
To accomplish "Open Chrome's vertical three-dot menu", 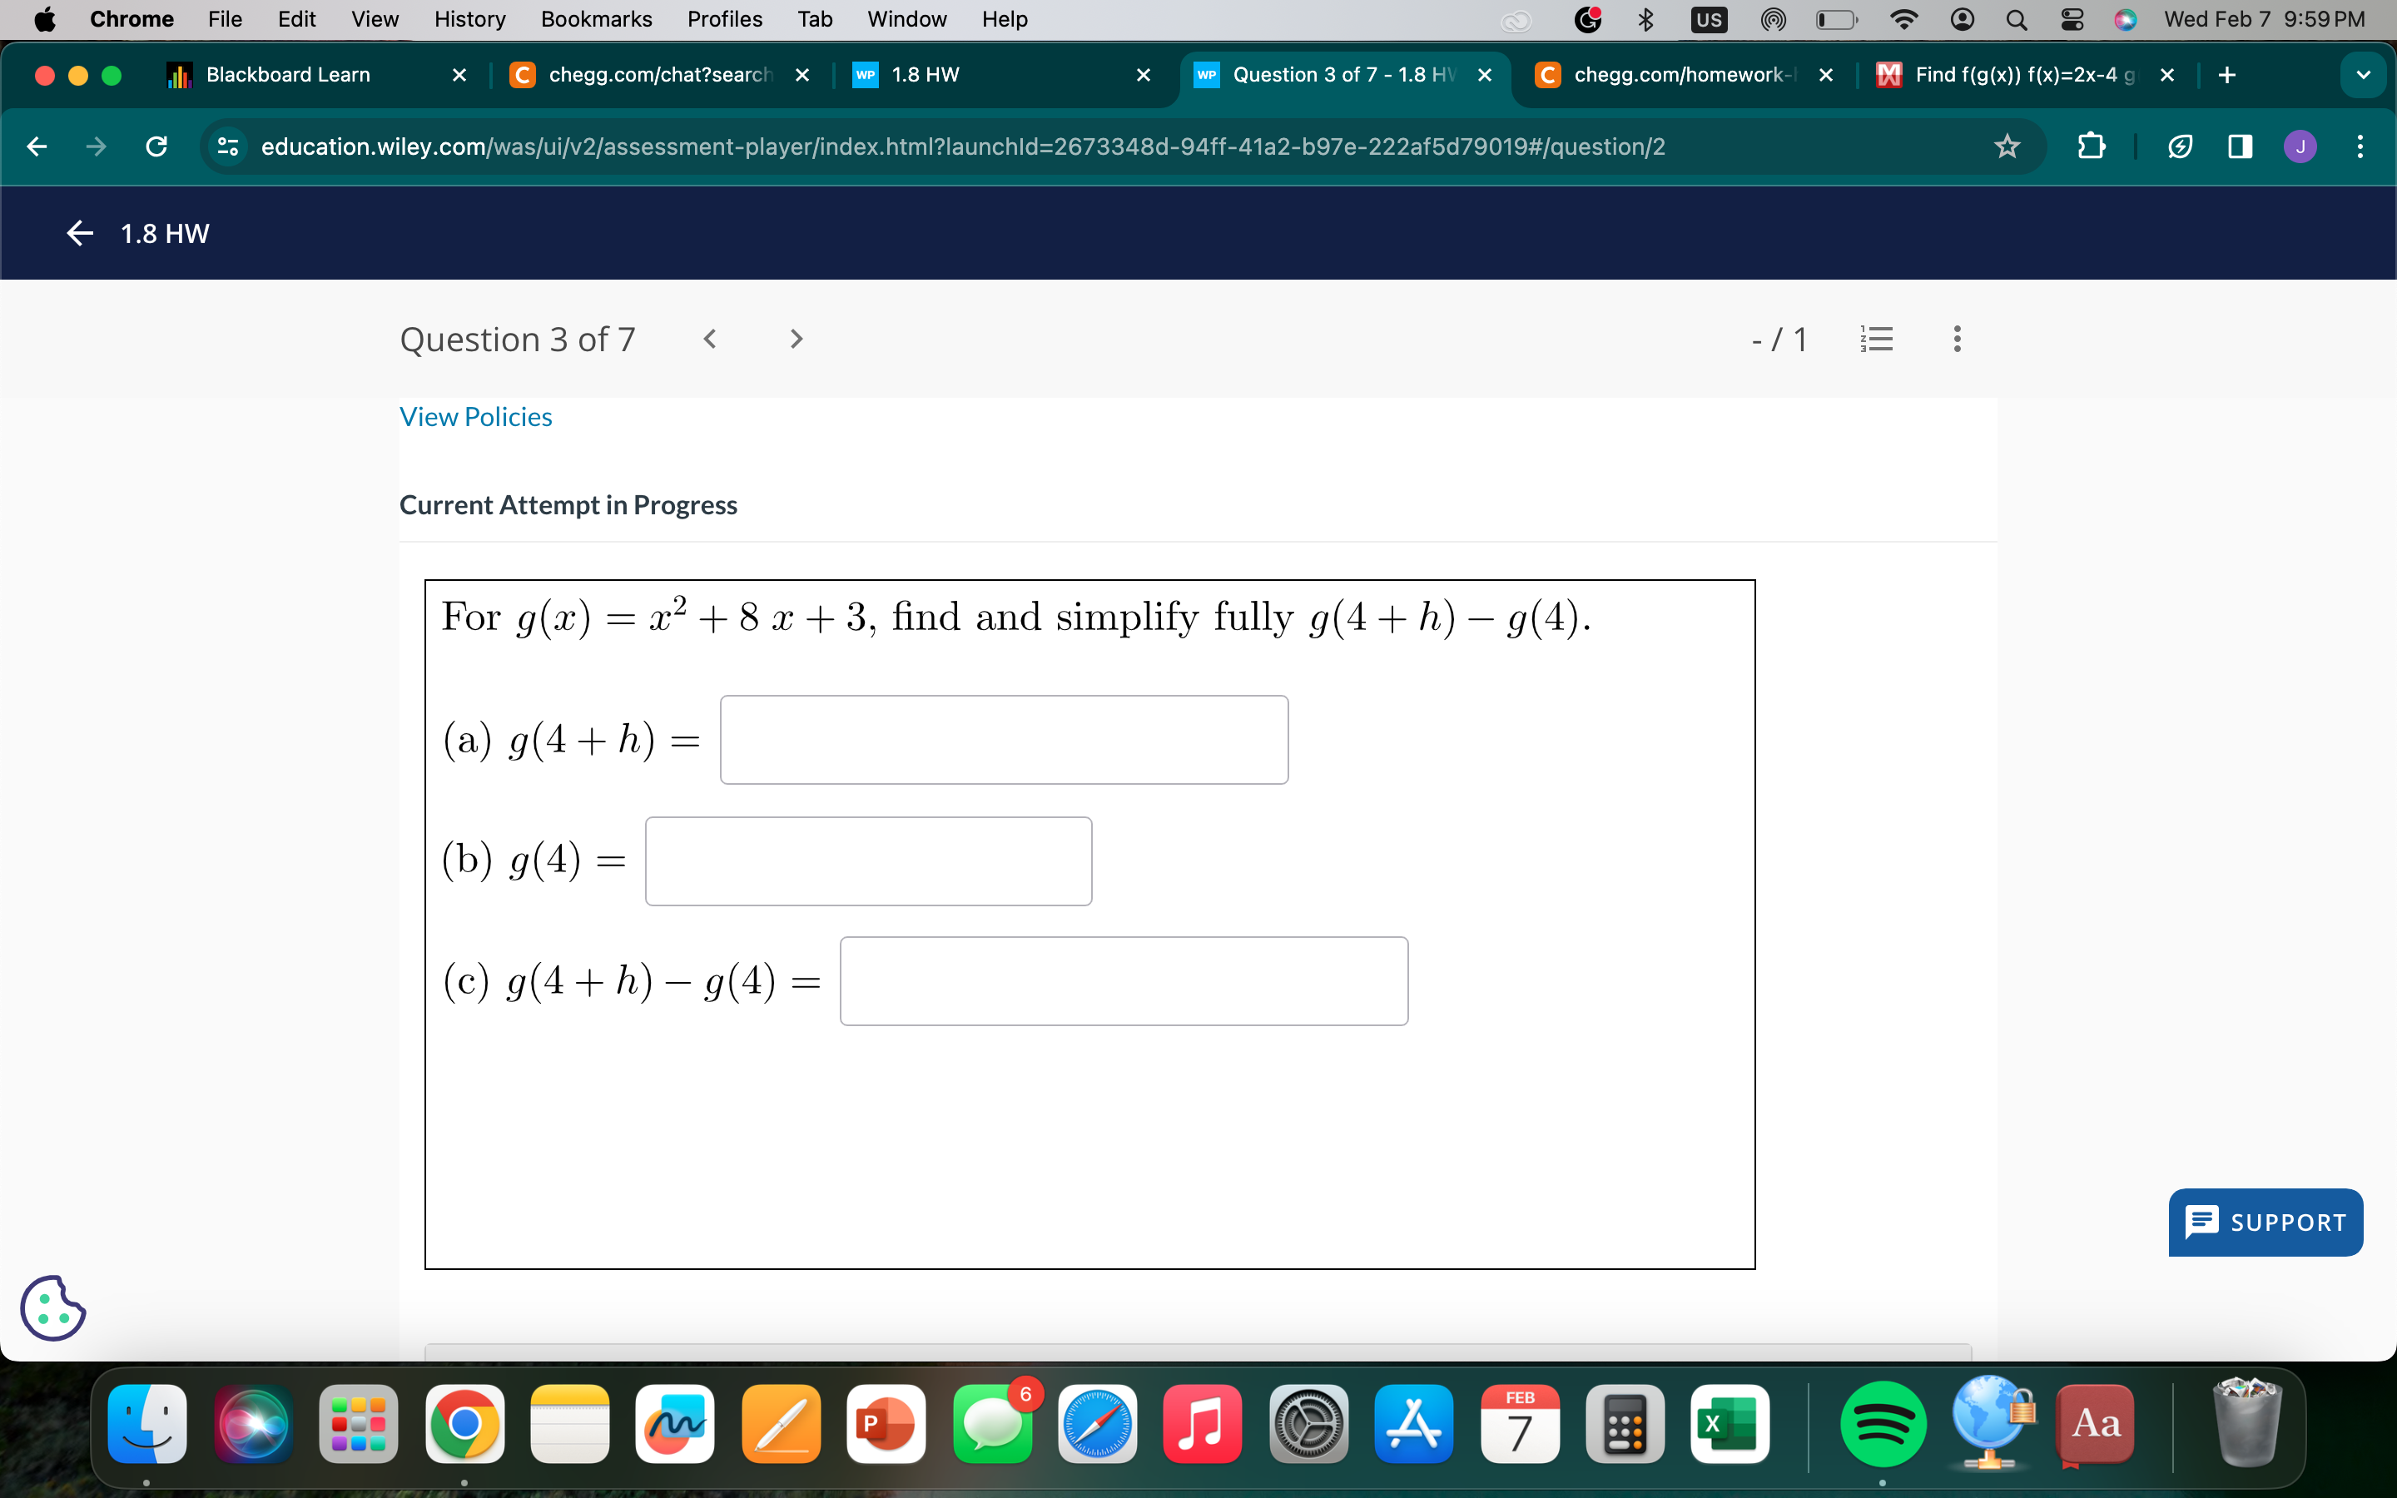I will click(x=2360, y=146).
